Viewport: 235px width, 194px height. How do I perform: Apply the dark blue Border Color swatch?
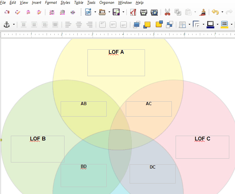tap(210, 25)
